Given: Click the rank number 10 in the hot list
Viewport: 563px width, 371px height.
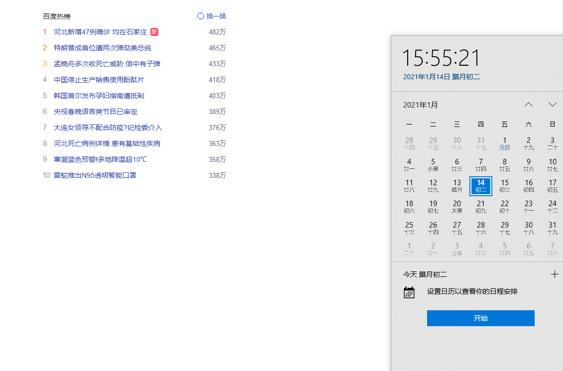Looking at the screenshot, I should coord(46,175).
